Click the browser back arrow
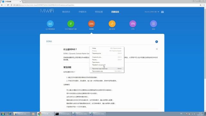This screenshot has width=206, height=116. click(x=2, y=5)
